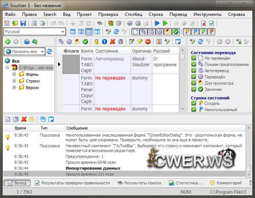
Task: Click the red X delete icon in log toolbar
Action: [x=24, y=119]
